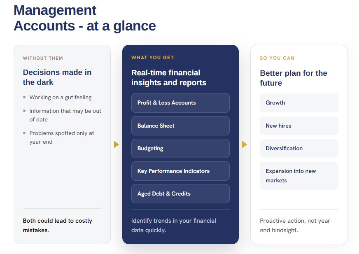Click the WHAT YOU GET label

point(152,58)
